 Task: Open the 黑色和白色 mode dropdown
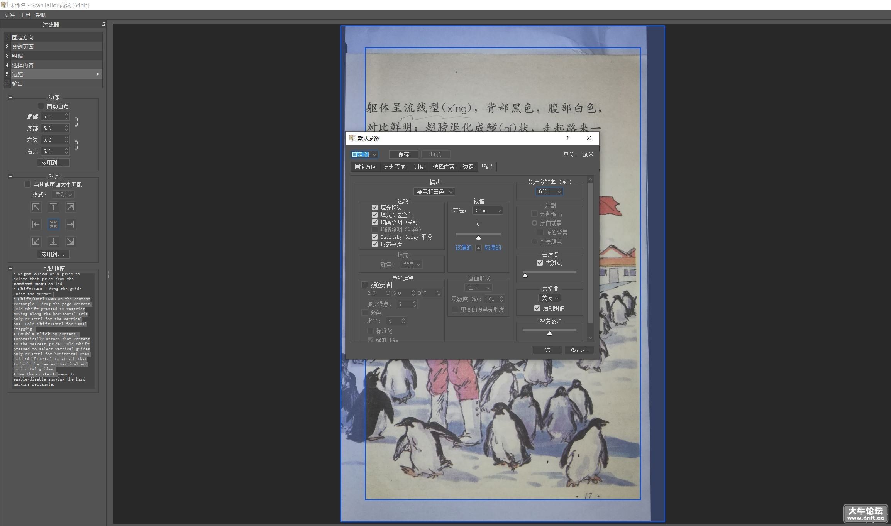click(x=434, y=191)
